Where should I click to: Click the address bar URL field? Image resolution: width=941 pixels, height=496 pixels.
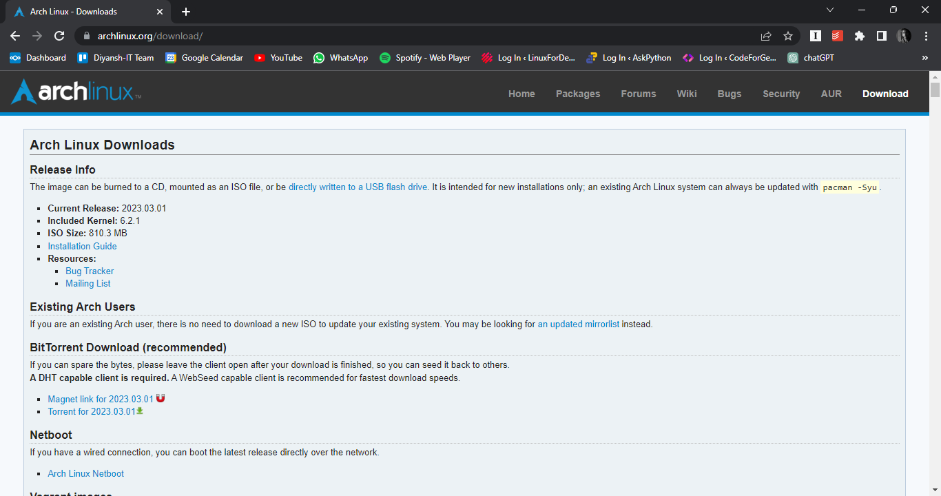coord(413,36)
